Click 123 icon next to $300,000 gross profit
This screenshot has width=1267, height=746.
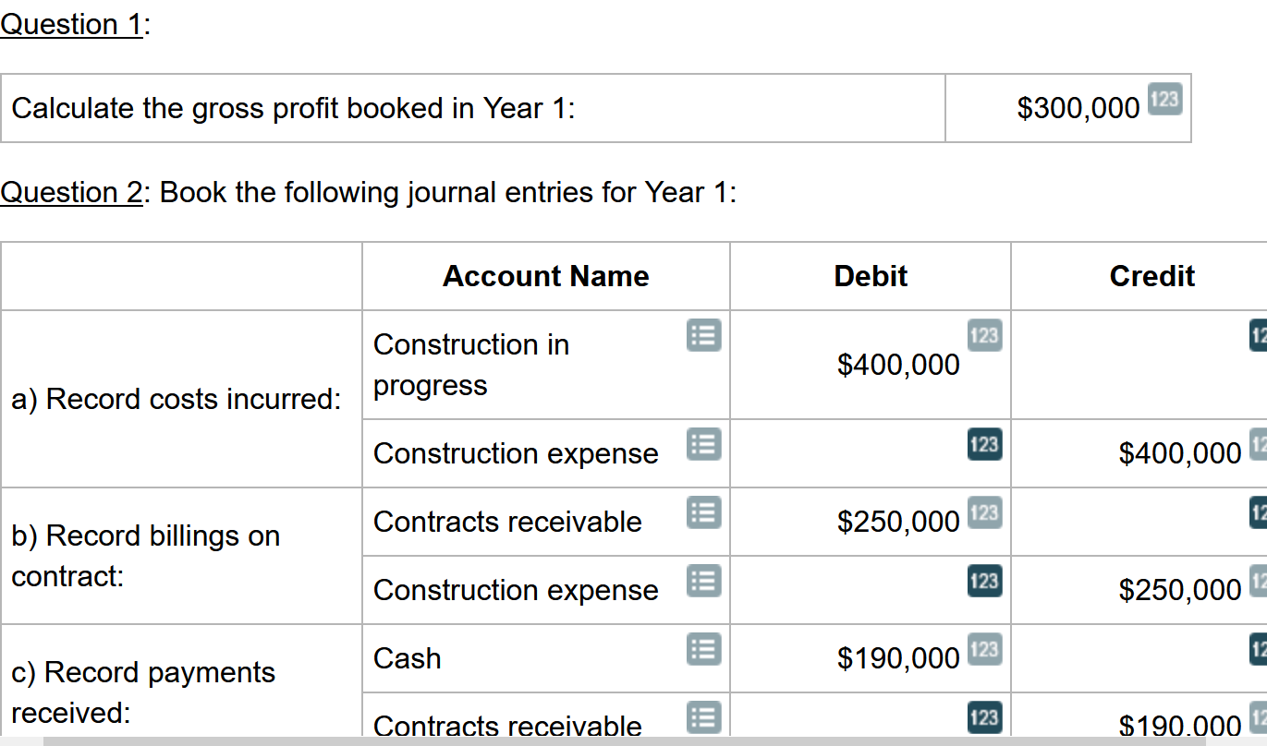click(1163, 98)
